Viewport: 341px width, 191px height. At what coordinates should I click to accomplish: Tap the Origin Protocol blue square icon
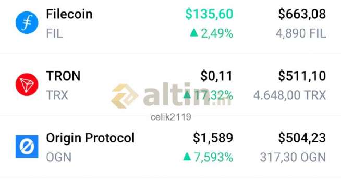27,147
